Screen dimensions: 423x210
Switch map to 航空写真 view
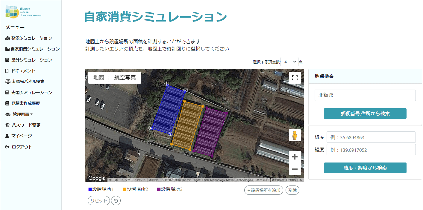125,78
